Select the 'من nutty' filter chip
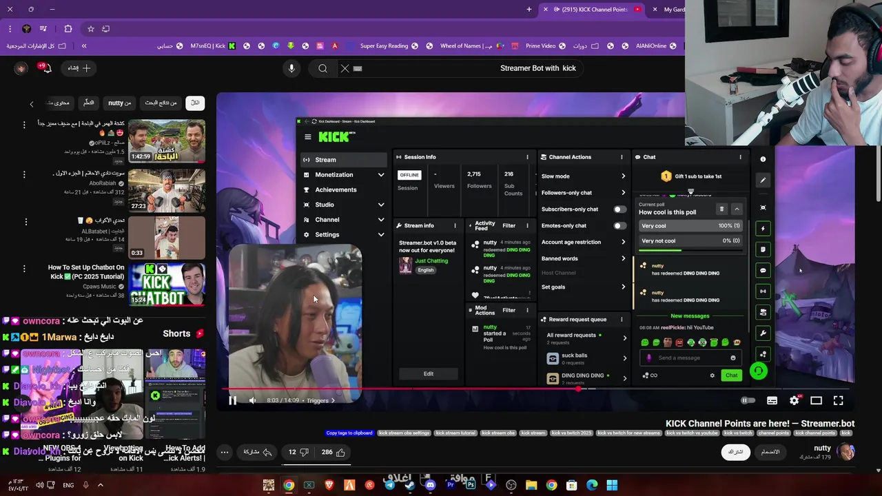 [119, 103]
